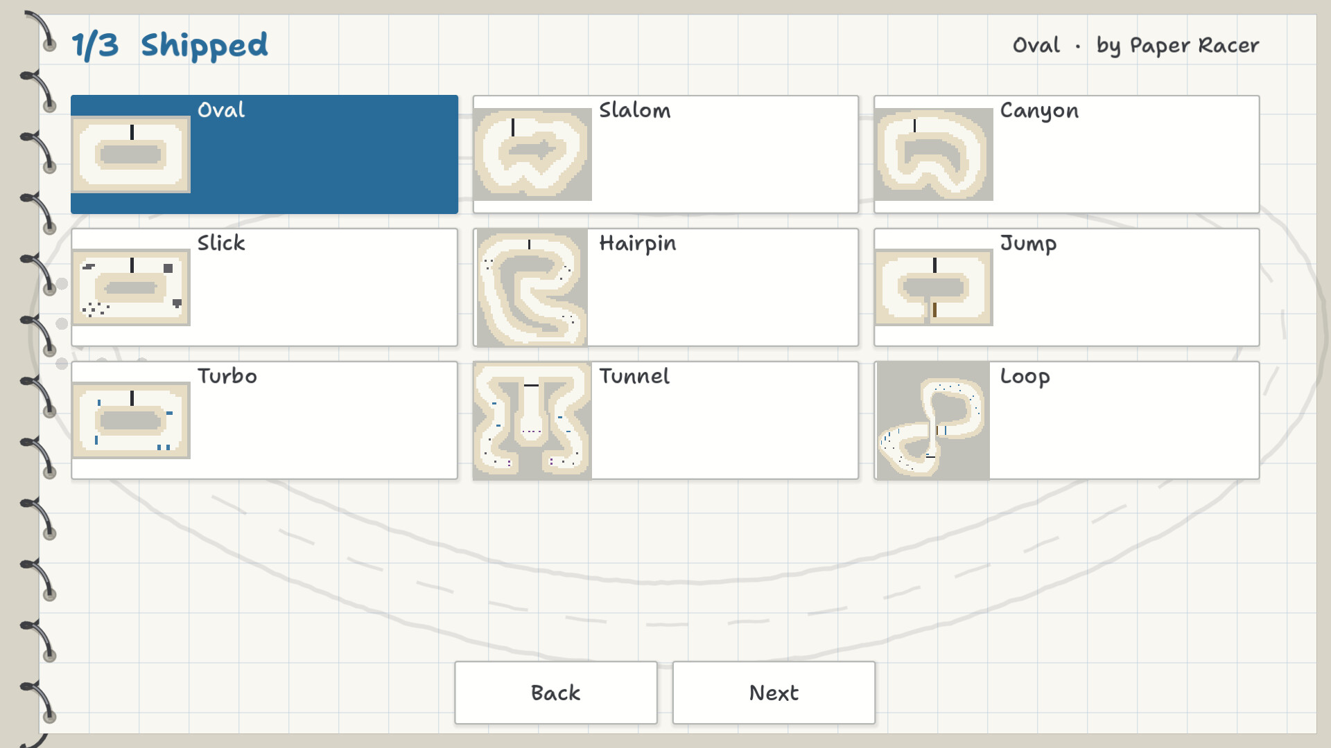Image resolution: width=1331 pixels, height=748 pixels.
Task: Pick the Turbo track preview thumbnail
Action: (131, 420)
